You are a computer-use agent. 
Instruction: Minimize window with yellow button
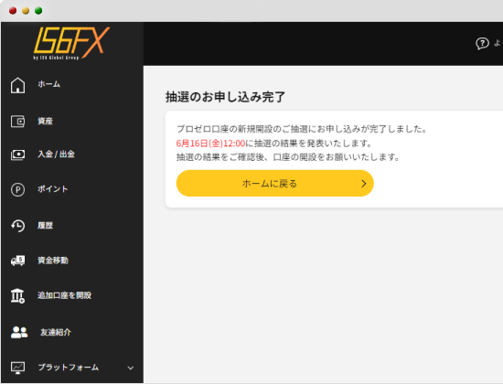[x=26, y=11]
